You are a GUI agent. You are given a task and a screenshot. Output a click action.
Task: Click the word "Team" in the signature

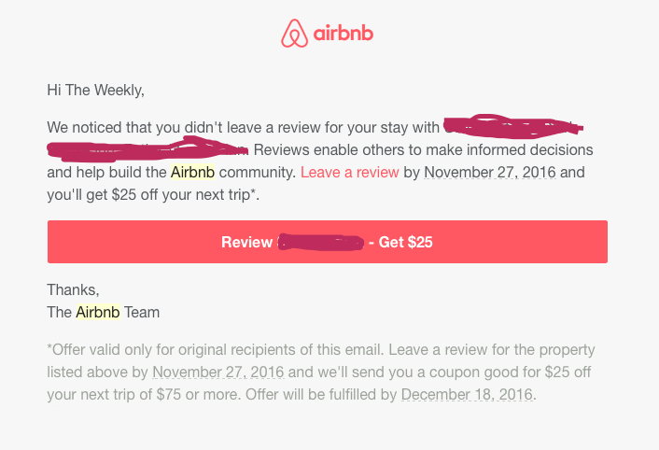[x=142, y=312]
